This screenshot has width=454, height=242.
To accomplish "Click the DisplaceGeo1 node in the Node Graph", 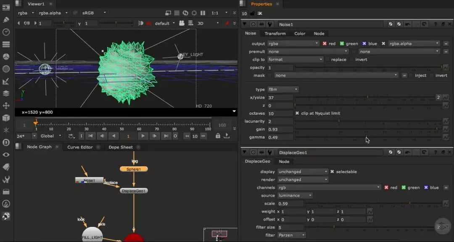I will [x=134, y=191].
